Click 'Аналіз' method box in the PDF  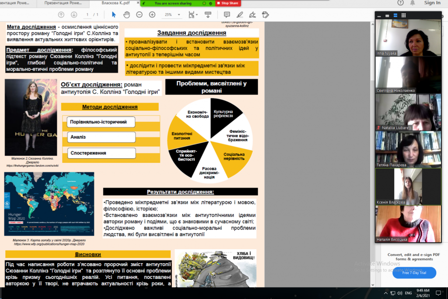pyautogui.click(x=101, y=137)
